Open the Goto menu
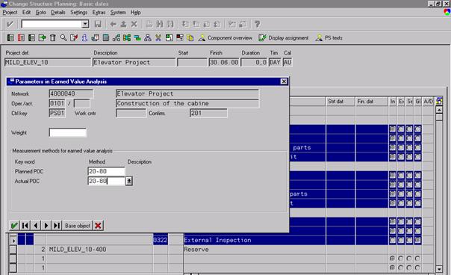Image resolution: width=451 pixels, height=275 pixels. (41, 13)
